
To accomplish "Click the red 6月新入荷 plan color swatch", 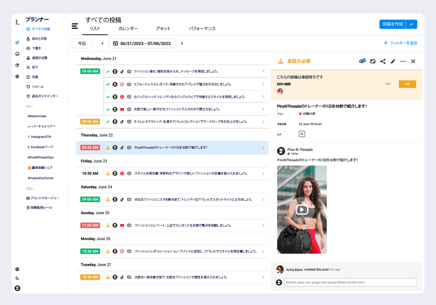I will point(300,114).
